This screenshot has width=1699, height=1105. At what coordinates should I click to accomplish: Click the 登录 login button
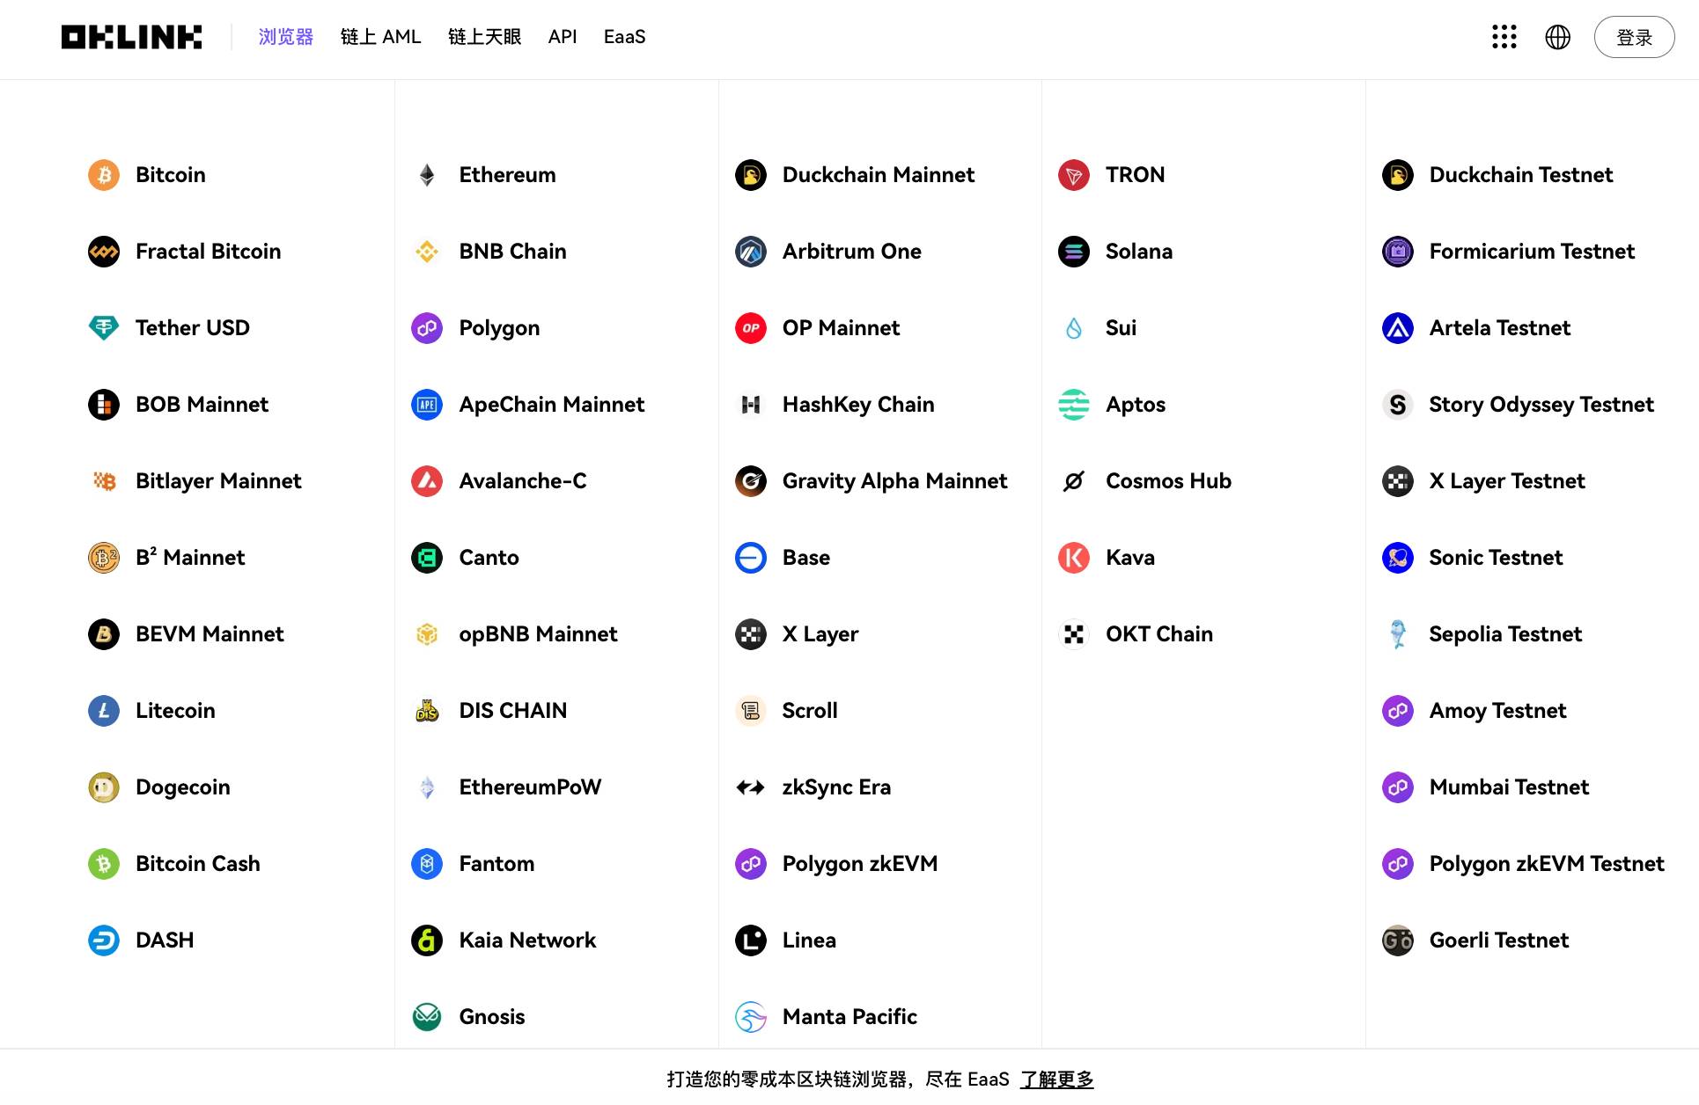tap(1634, 37)
